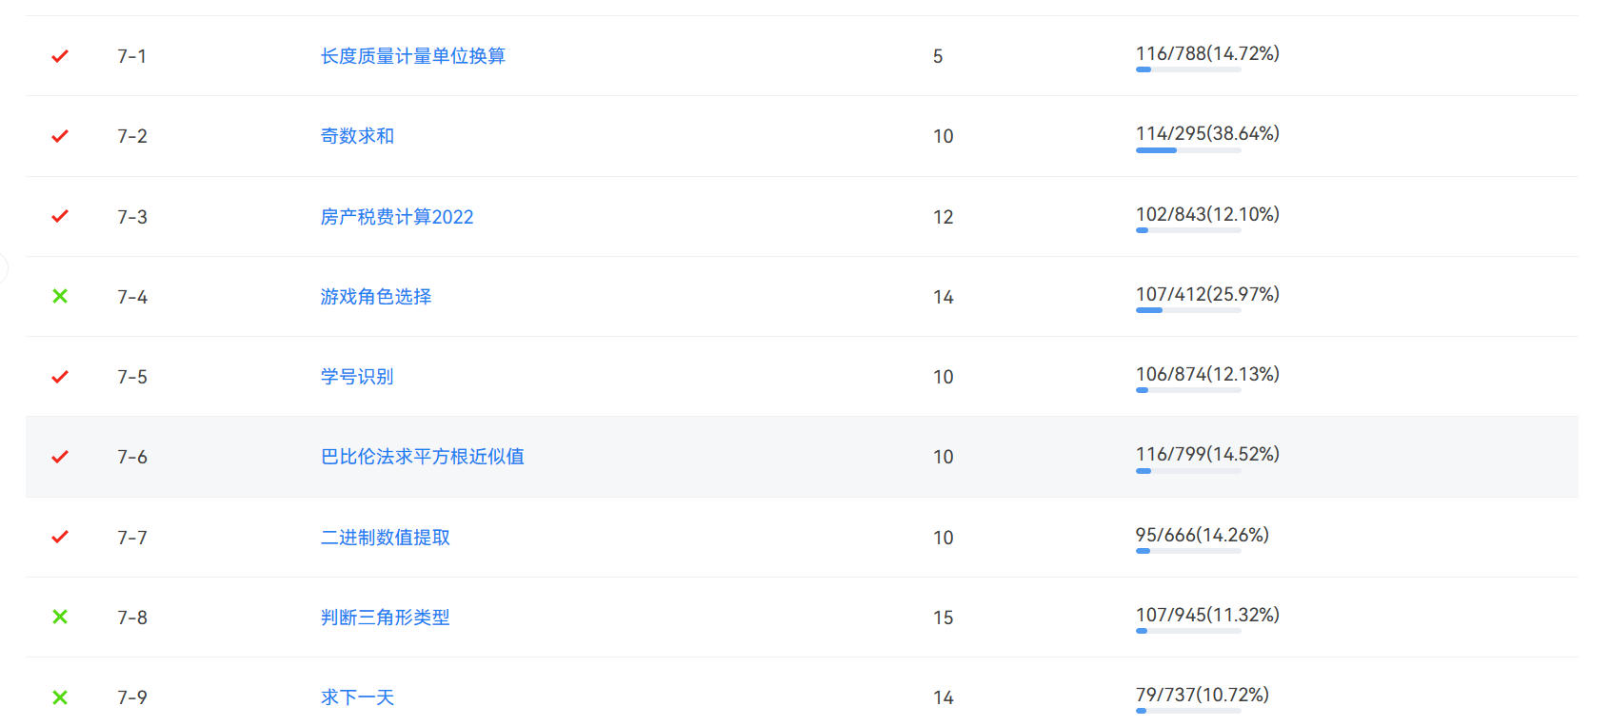Screen dimensions: 1611x726
Task: Click red checkmark icon for problem 7-6
Action: (x=60, y=457)
